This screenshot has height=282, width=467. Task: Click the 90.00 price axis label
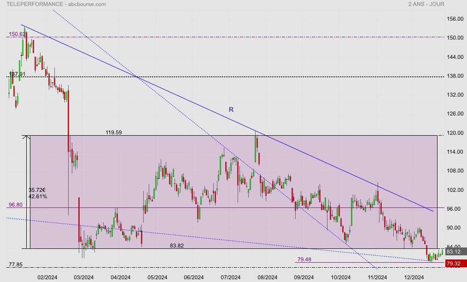pyautogui.click(x=455, y=228)
